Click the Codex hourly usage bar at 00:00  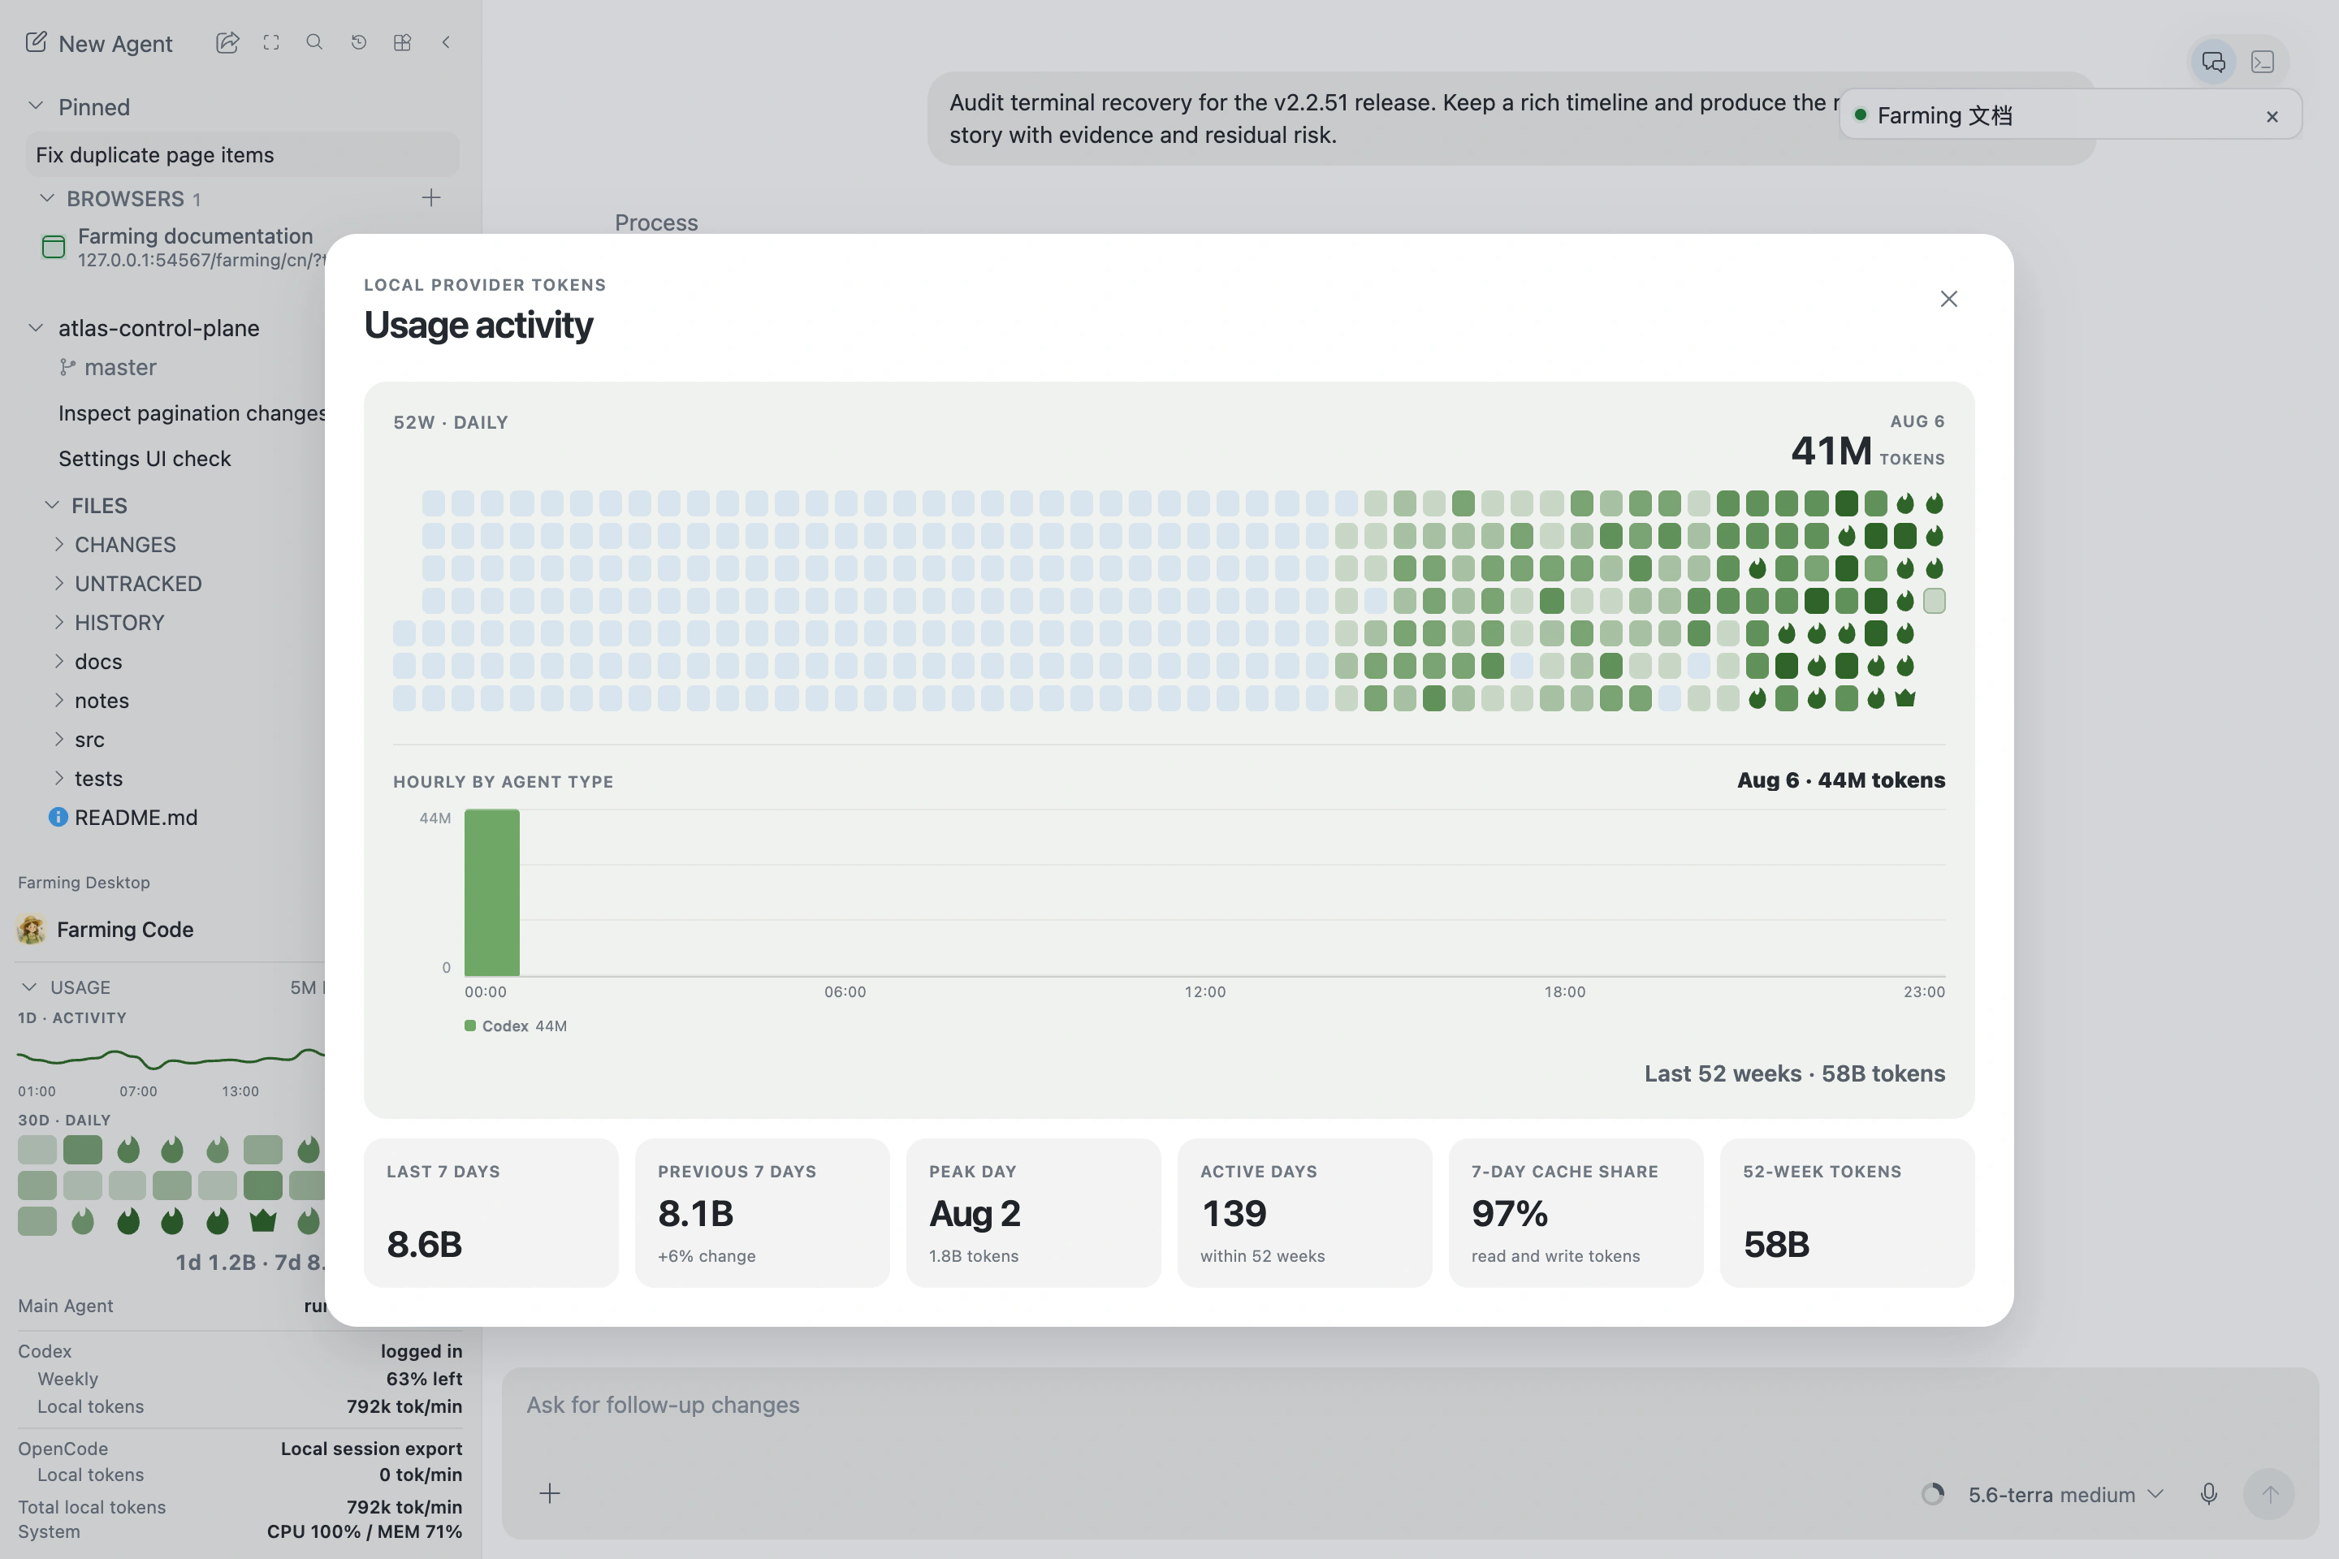pos(492,893)
